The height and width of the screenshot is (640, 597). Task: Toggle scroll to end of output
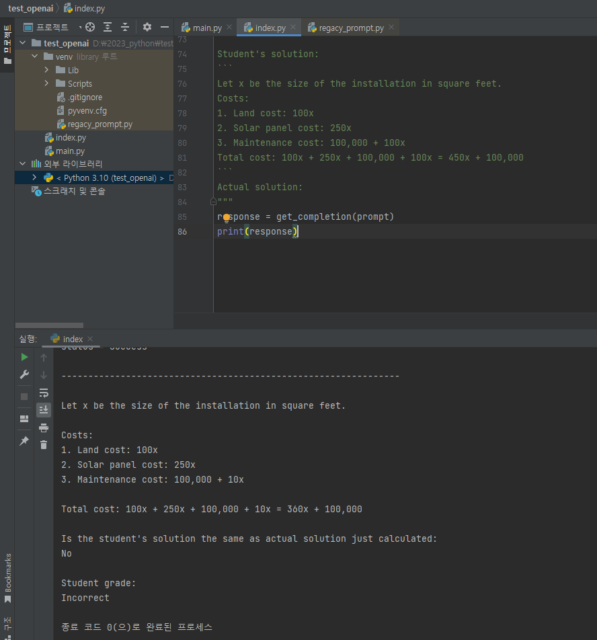point(44,410)
